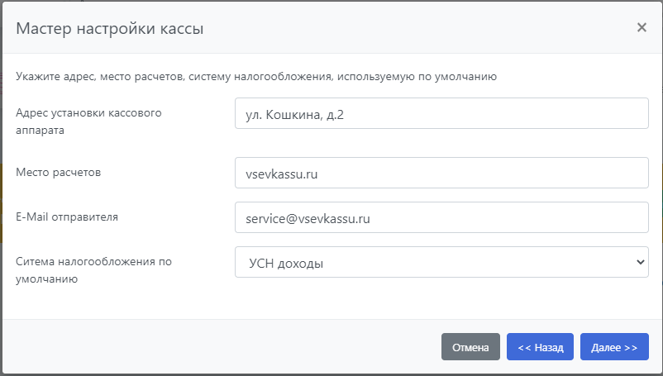
Task: Click the "E-Mail отправителя" label
Action: point(68,217)
